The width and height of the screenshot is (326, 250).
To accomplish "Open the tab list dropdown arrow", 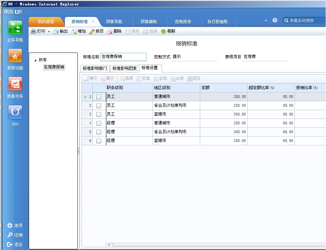I will point(266,21).
